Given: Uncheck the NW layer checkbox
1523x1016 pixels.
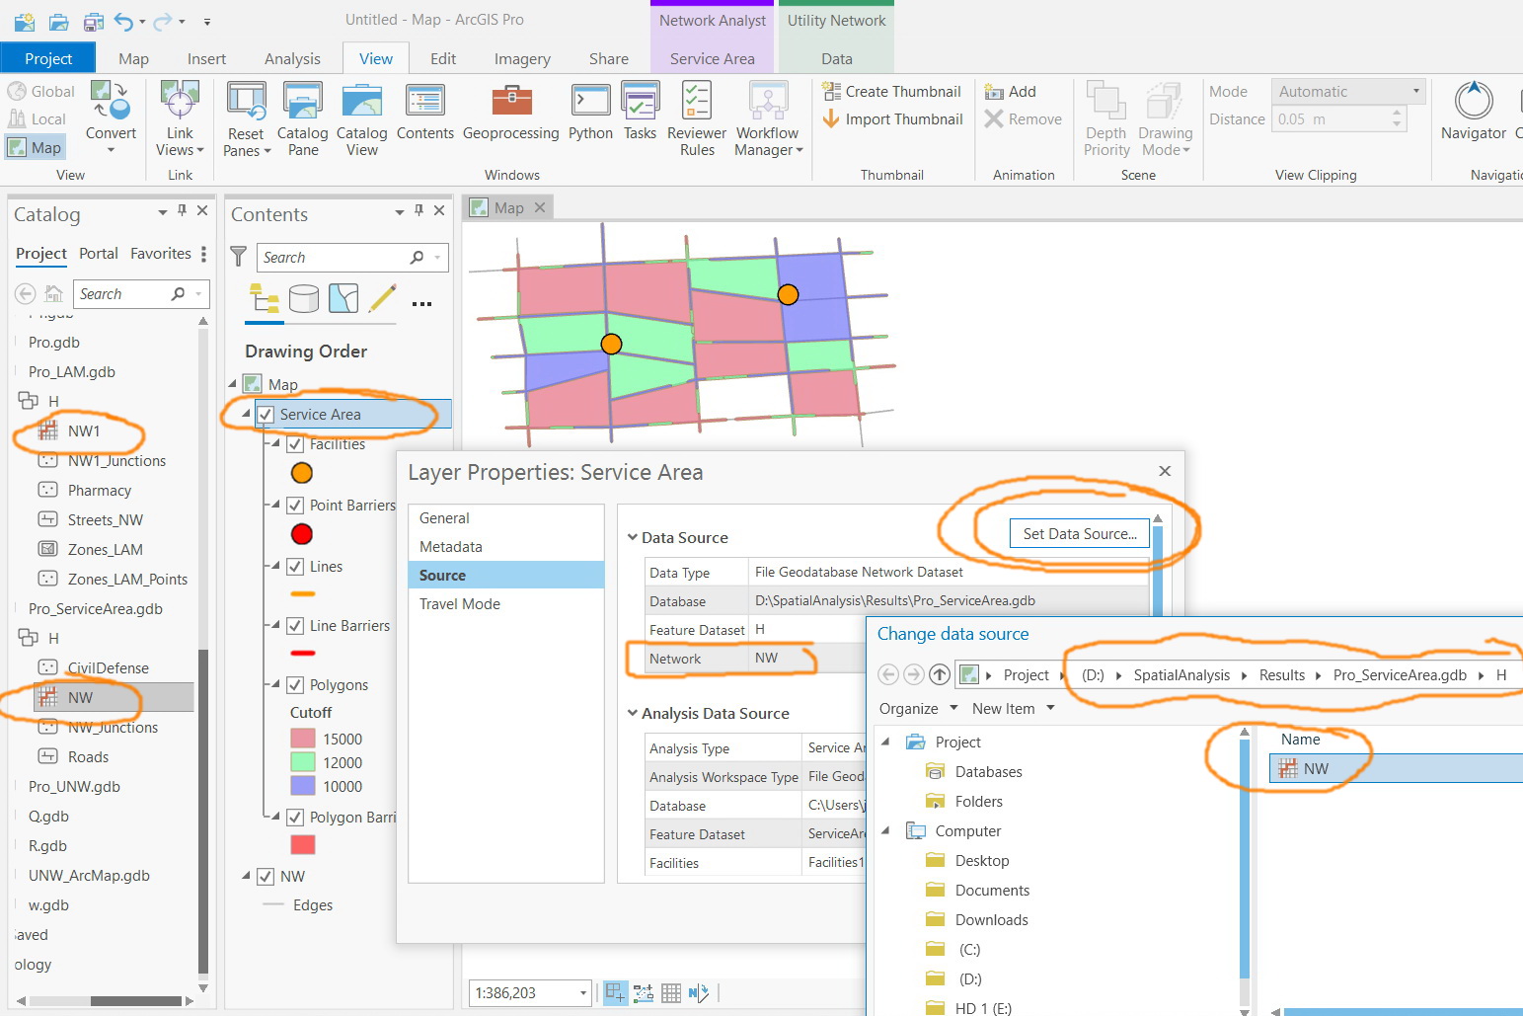Looking at the screenshot, I should (266, 877).
